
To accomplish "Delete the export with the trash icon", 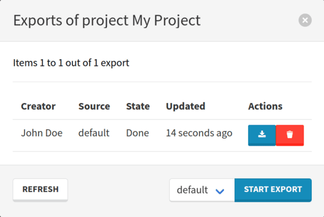I will [x=289, y=135].
